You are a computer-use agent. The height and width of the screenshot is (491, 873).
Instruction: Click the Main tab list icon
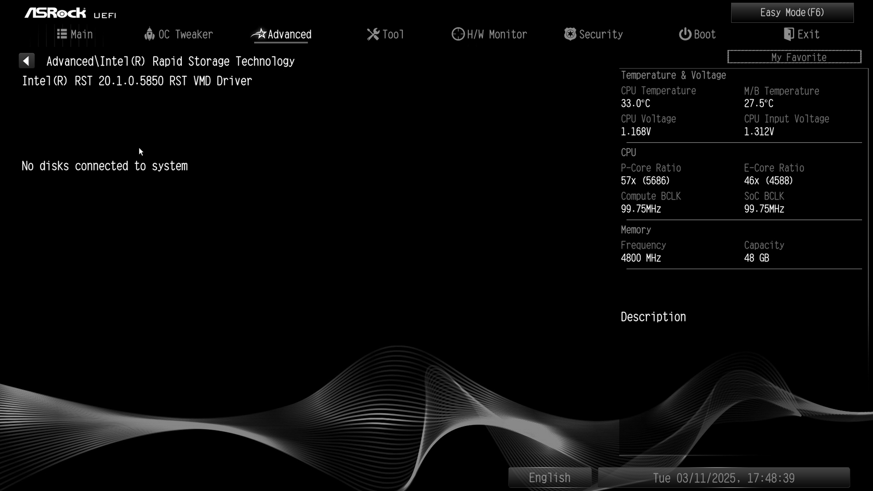62,34
